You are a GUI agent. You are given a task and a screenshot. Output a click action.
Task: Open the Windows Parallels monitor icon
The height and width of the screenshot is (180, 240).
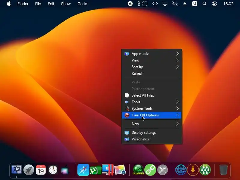(108, 169)
